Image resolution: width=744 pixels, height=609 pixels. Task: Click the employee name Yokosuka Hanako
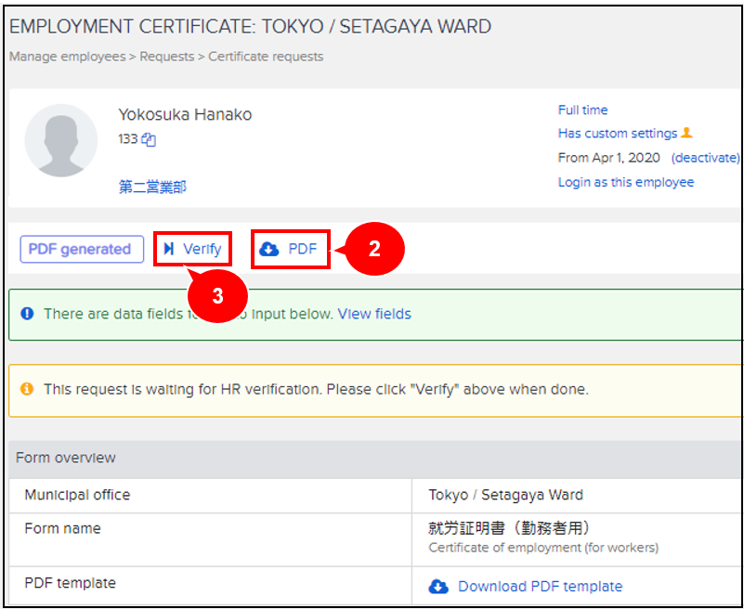pyautogui.click(x=185, y=115)
